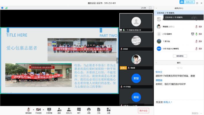The image size is (204, 115).
Task: Click the 解除静音 button under member list
Action: point(180,56)
